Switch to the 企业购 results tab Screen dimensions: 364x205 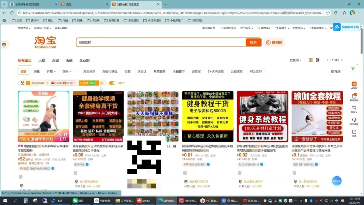tap(84, 60)
